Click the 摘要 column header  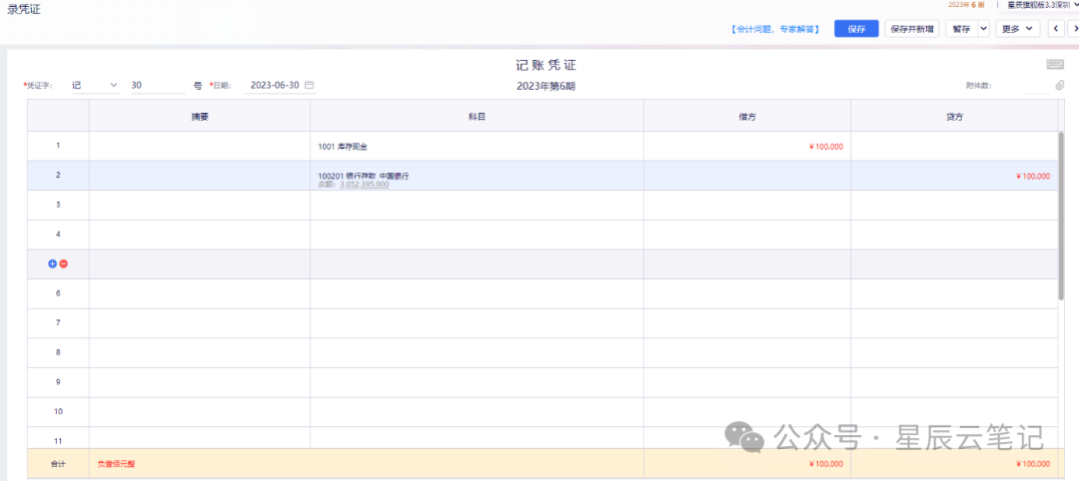pos(200,116)
